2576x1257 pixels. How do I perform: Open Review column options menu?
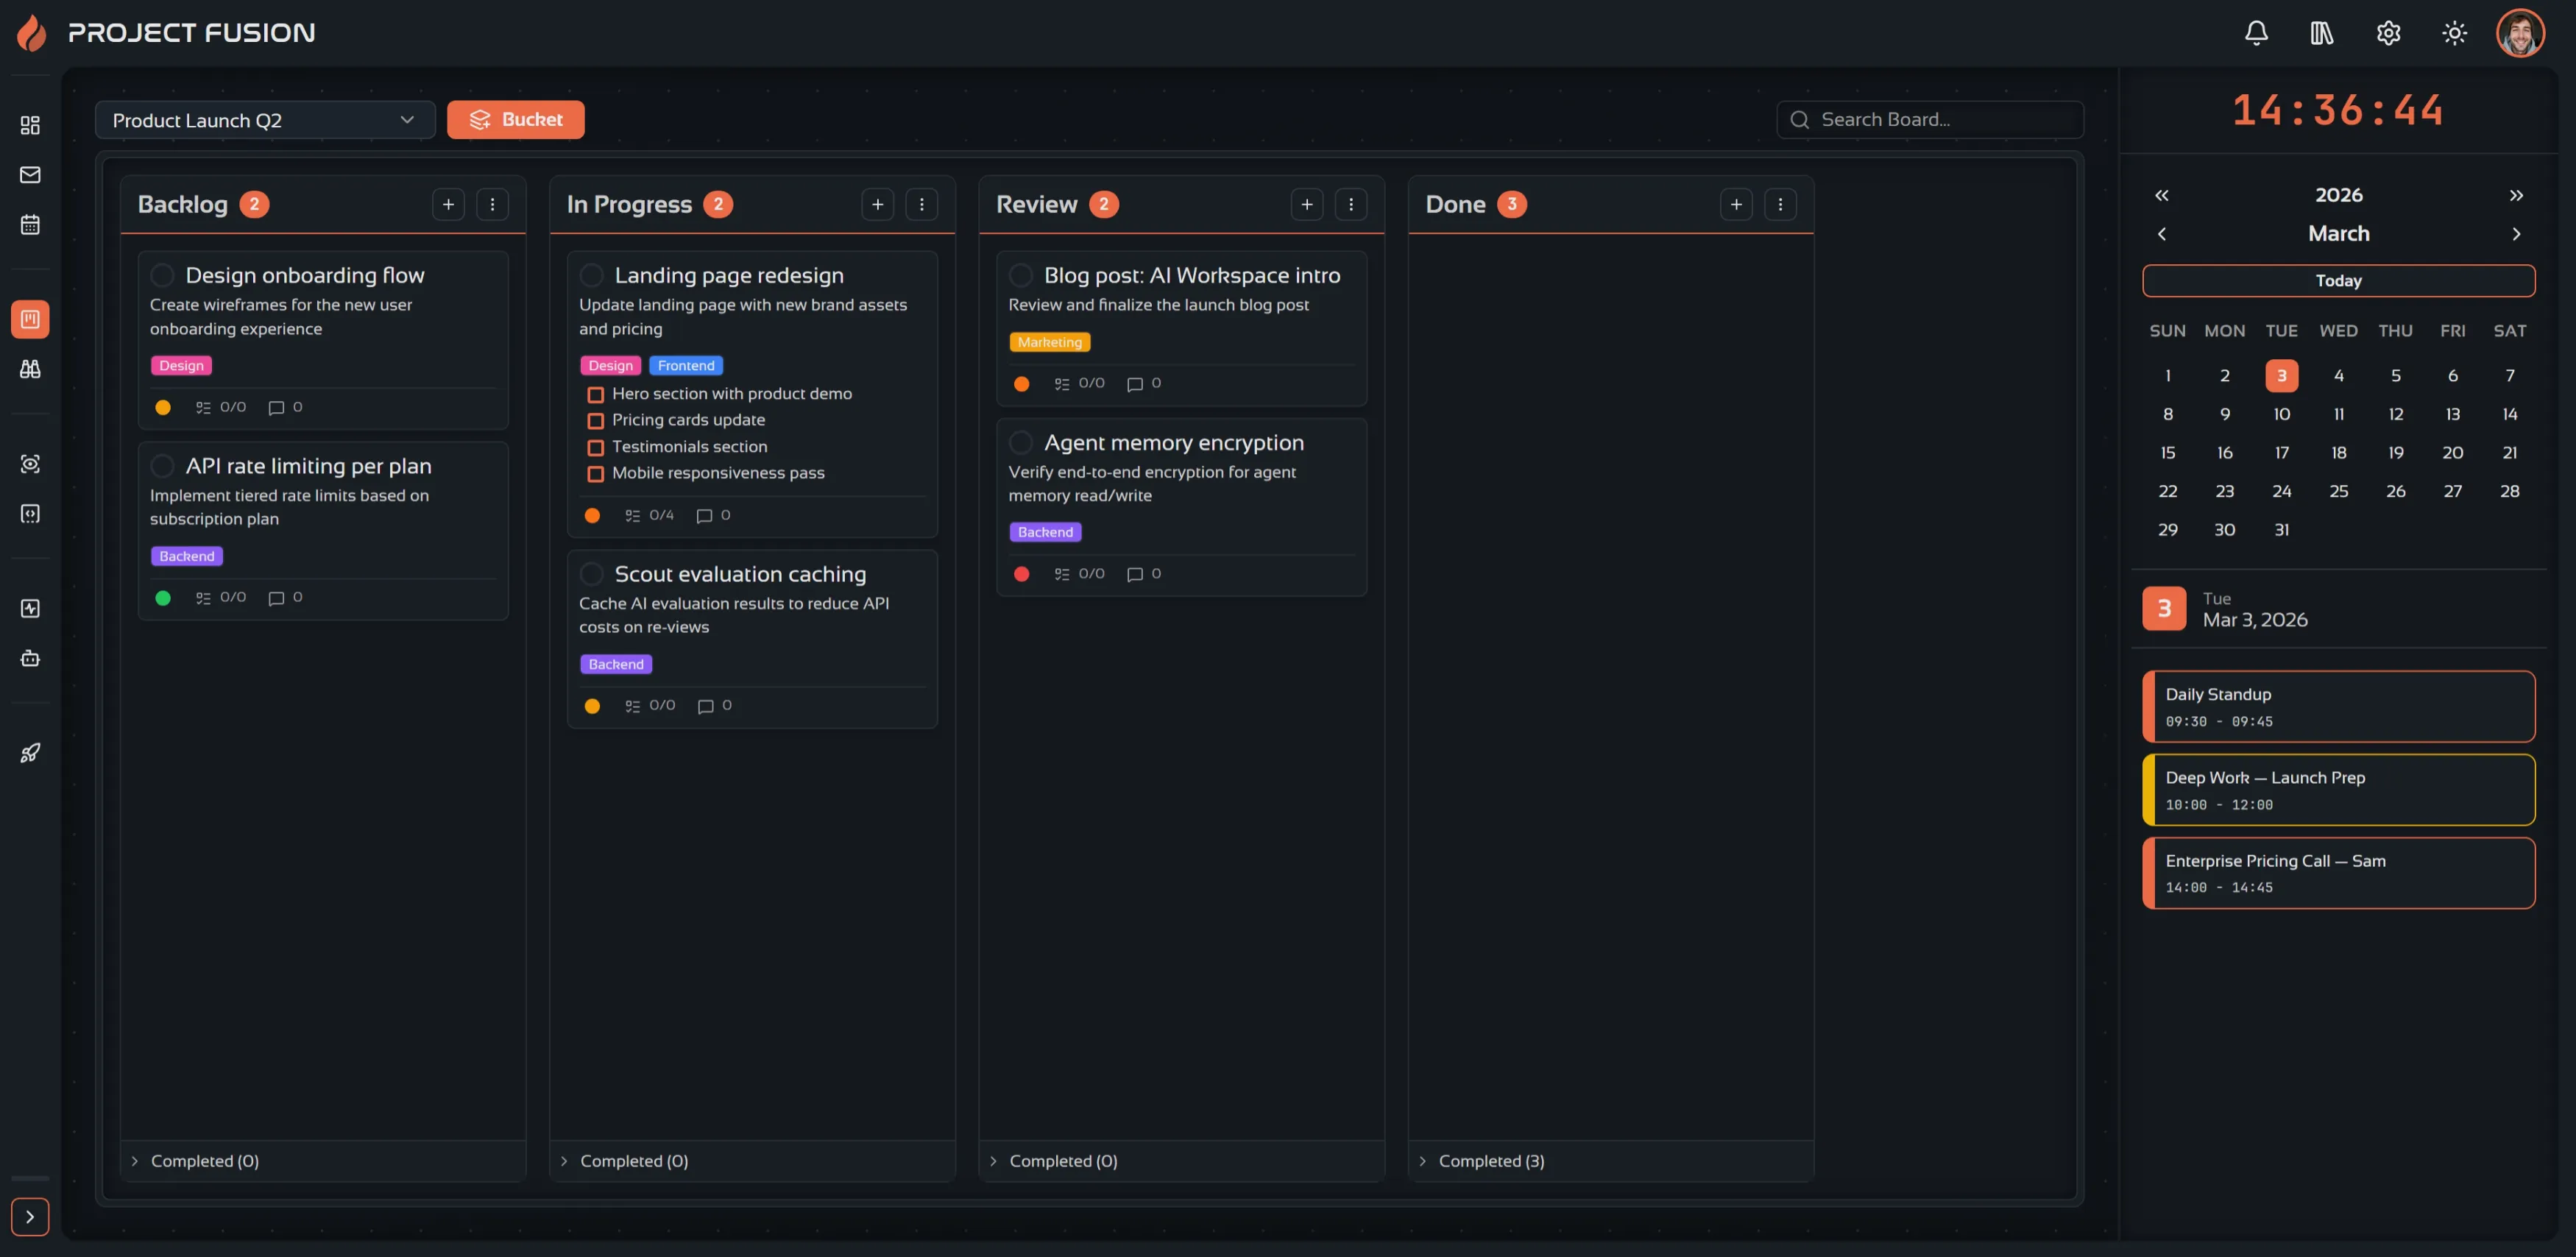coord(1350,204)
